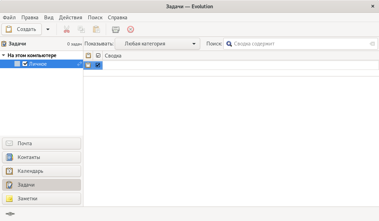Click the Tasks clipboard icon in sidebar header
Viewport: 379px width, 221px height.
(x=4, y=44)
